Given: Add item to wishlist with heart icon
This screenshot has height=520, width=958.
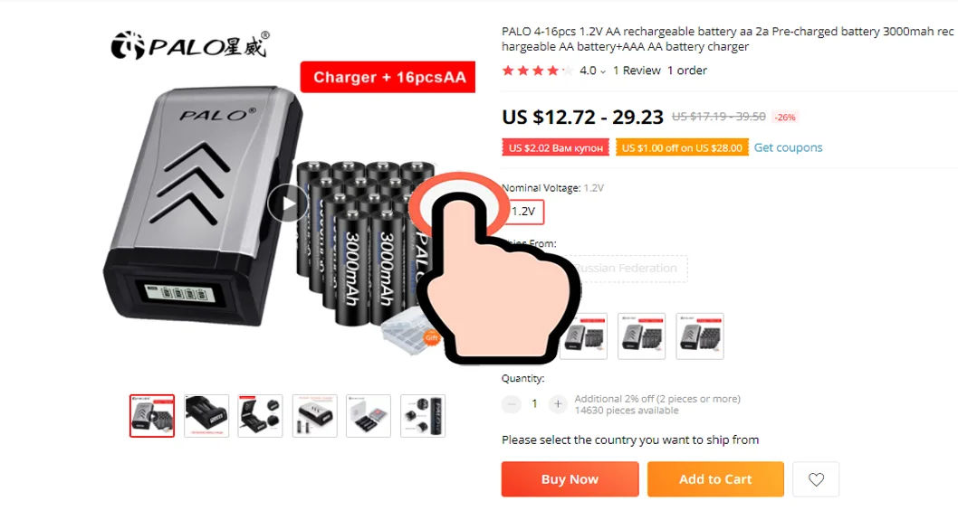Looking at the screenshot, I should pos(816,479).
